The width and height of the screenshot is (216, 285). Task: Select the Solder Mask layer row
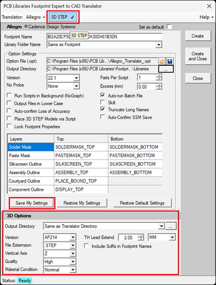[x=31, y=147]
